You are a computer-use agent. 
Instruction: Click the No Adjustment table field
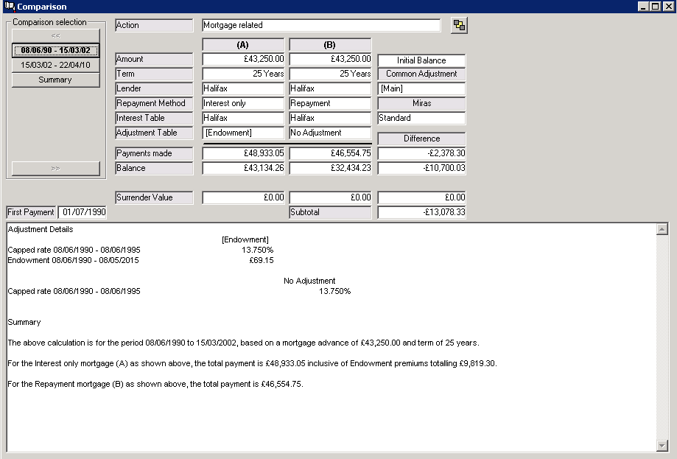(x=330, y=133)
